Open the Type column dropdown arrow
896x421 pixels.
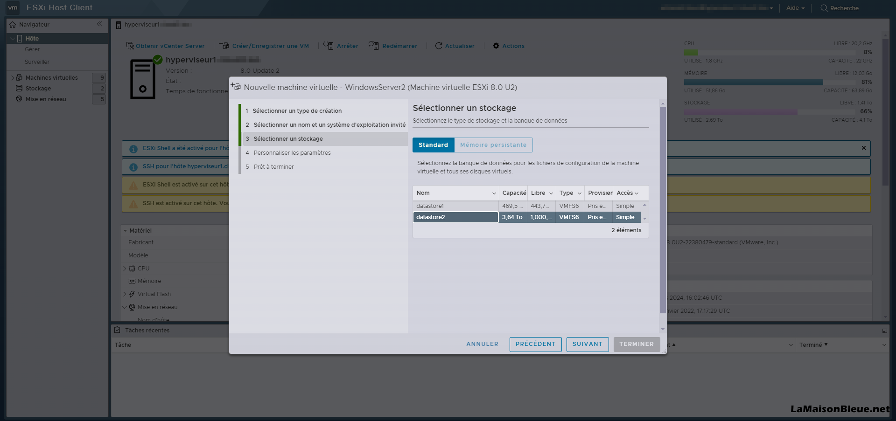579,193
